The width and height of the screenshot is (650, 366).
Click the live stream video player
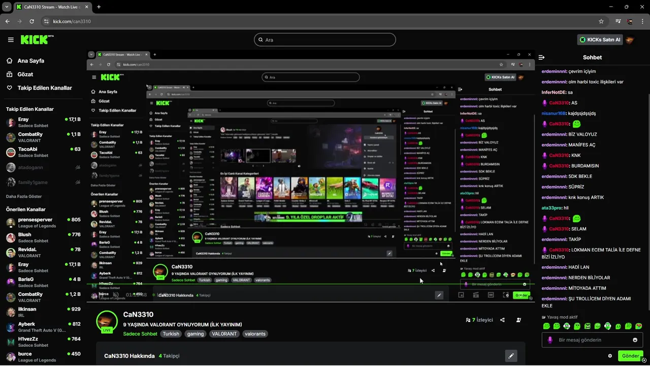311,176
